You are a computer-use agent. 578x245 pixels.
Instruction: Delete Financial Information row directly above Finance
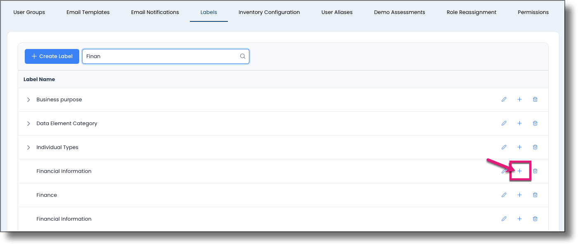pyautogui.click(x=535, y=171)
